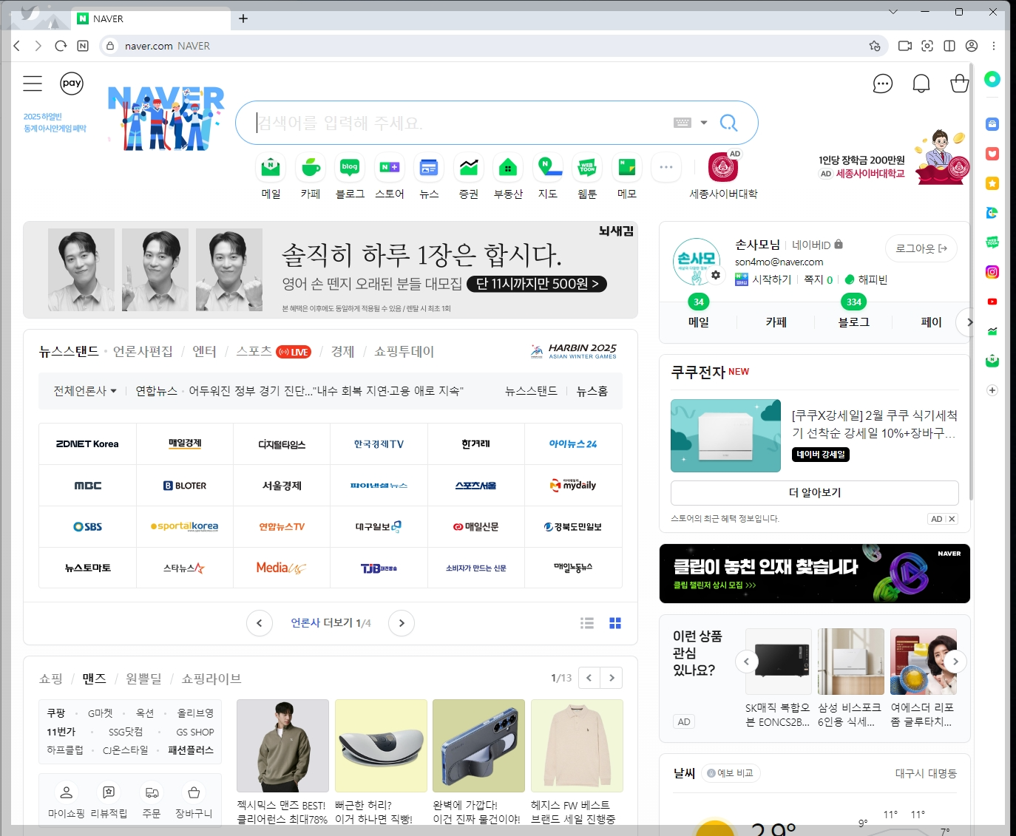Open YouTube icon in browser sidebar
Image resolution: width=1016 pixels, height=836 pixels.
992,302
